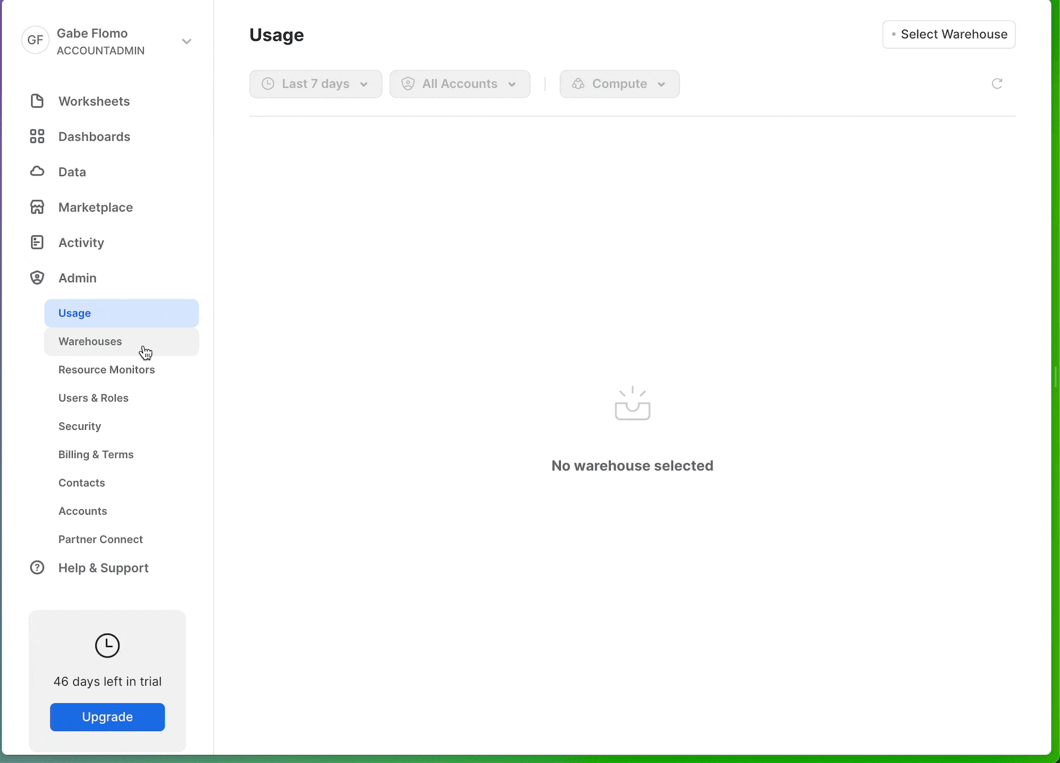1060x763 pixels.
Task: Click the Worksheets document icon
Action: click(37, 101)
